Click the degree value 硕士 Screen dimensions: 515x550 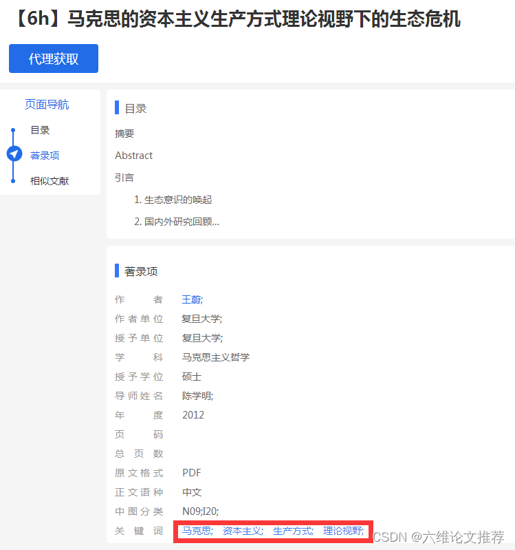click(192, 377)
